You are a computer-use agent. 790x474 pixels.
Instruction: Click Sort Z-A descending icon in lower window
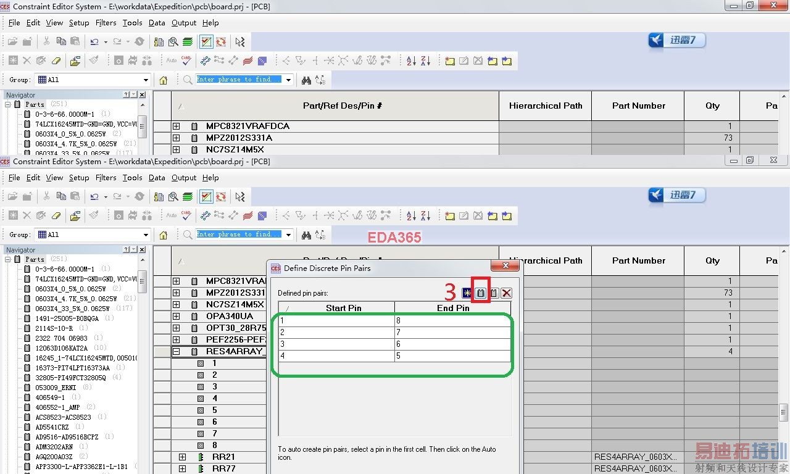(426, 215)
